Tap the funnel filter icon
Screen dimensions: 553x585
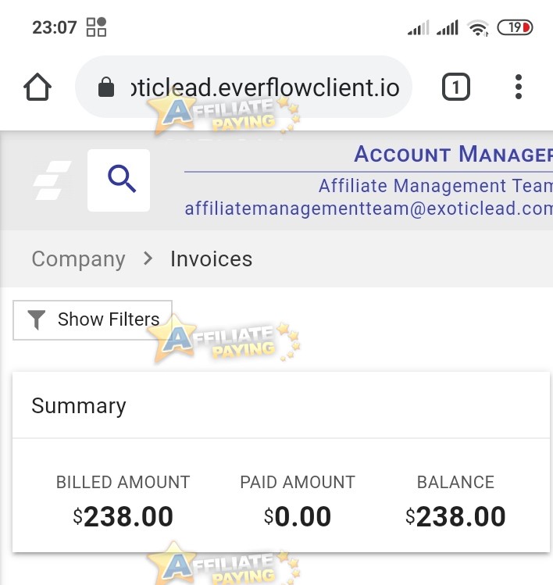coord(36,319)
